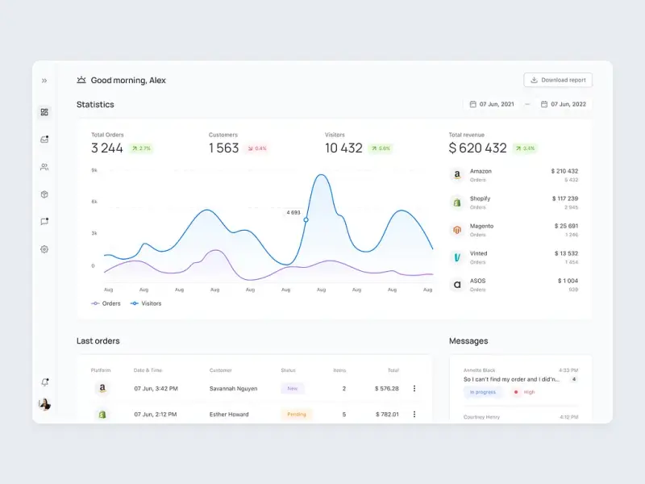Open the three-dot menu for Savannah Nguyen order
645x484 pixels.
coord(414,388)
